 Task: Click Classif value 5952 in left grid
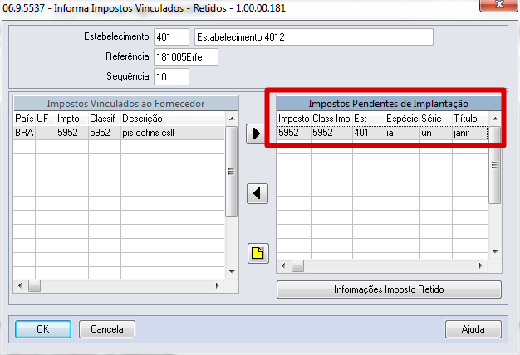(105, 133)
